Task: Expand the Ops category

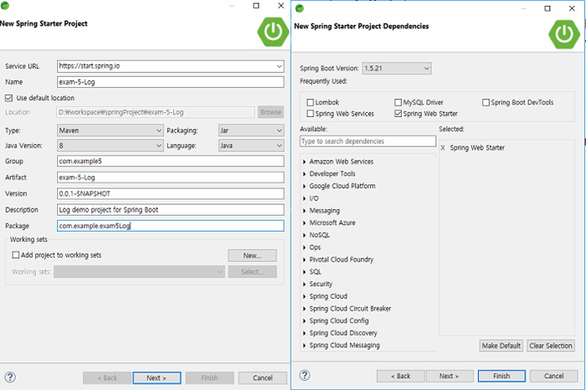Action: coord(304,247)
